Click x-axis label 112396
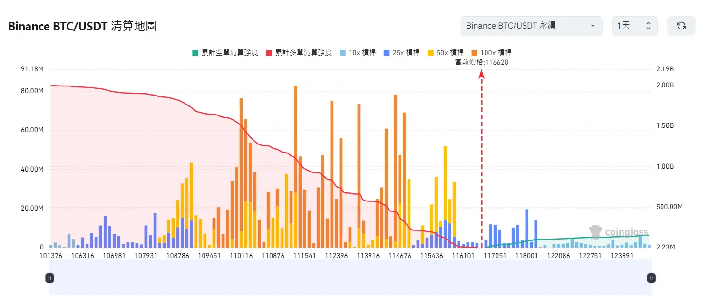Image resolution: width=701 pixels, height=297 pixels. point(336,256)
